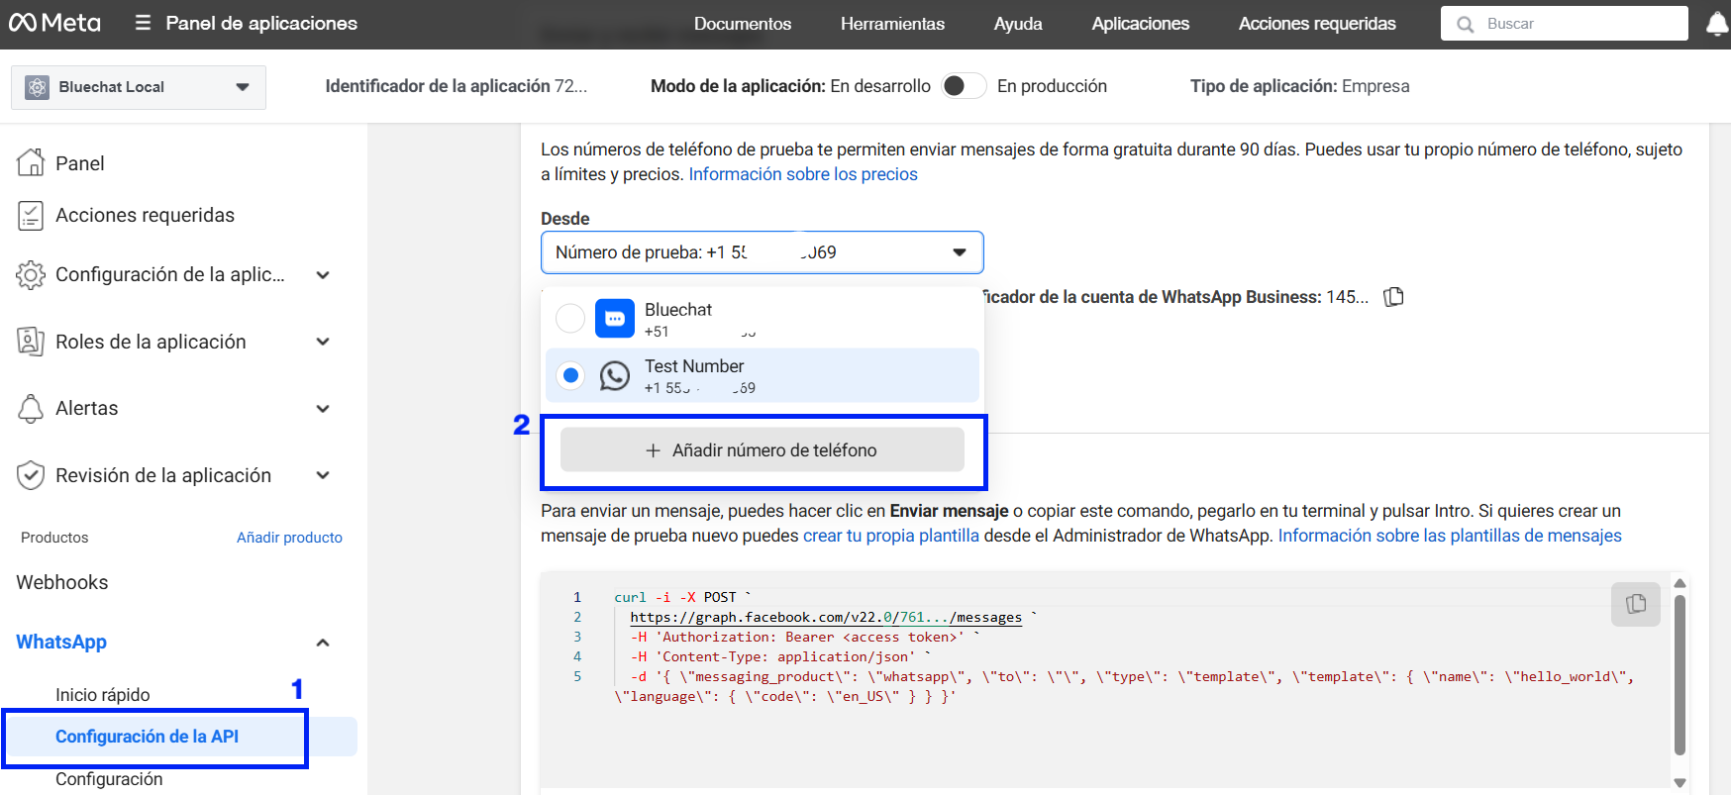Open Configuración de la API in sidebar
Screen dimensions: 1731x795
(x=147, y=737)
